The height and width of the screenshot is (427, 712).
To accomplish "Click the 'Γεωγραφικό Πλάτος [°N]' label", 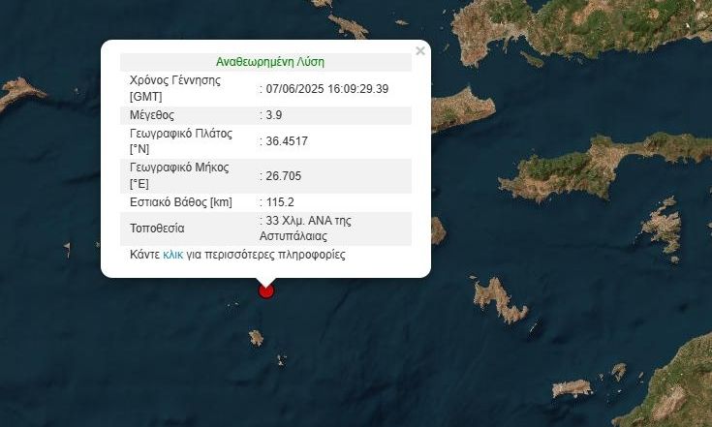I will point(179,140).
